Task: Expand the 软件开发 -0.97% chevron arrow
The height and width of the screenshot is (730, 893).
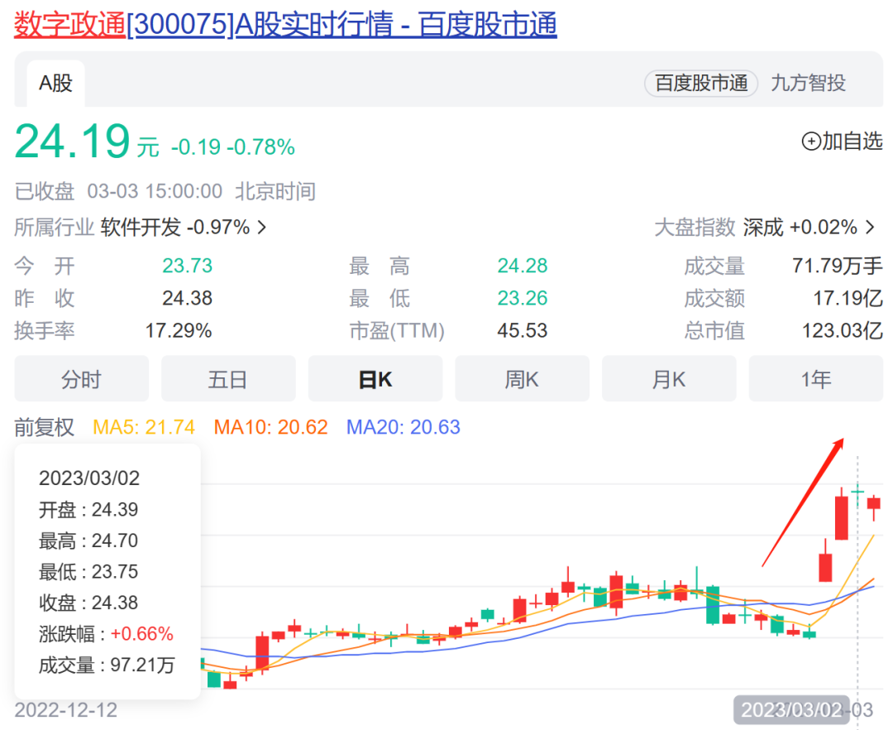Action: 262,228
